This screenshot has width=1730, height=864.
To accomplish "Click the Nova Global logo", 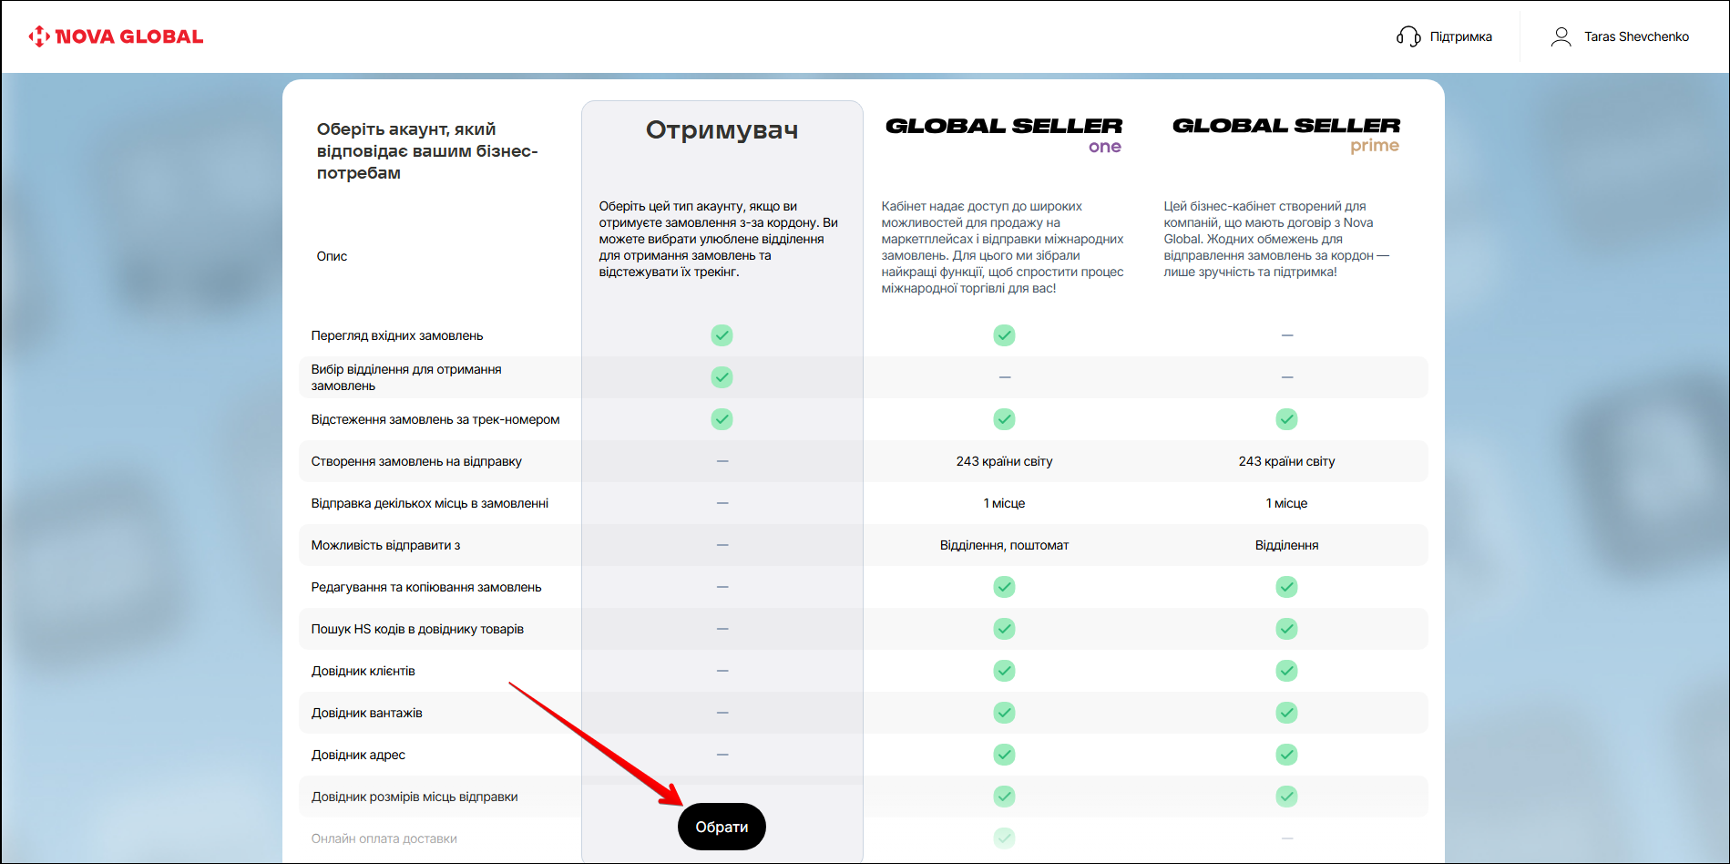I will (116, 36).
